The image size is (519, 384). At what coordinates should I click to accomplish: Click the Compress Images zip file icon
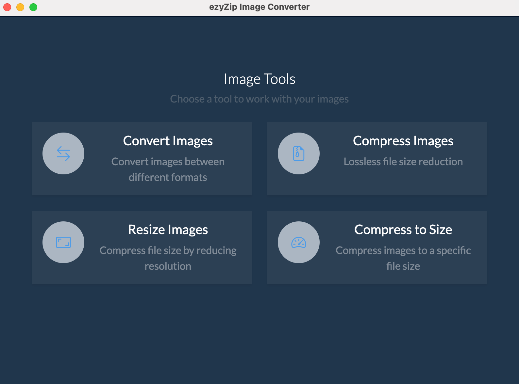[299, 153]
